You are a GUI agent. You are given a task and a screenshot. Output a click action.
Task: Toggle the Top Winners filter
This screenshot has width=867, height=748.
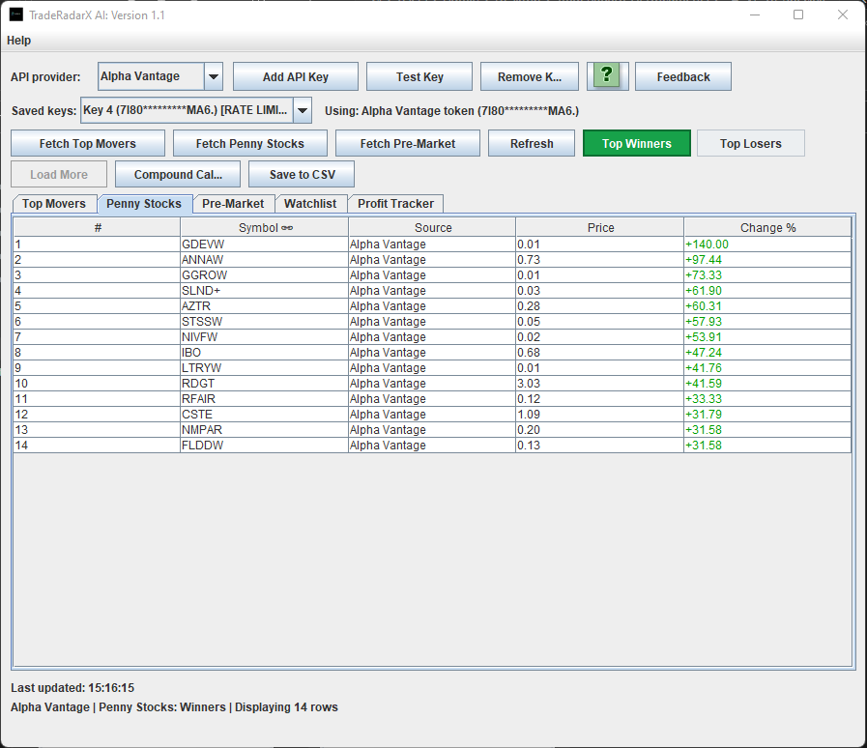tap(637, 143)
